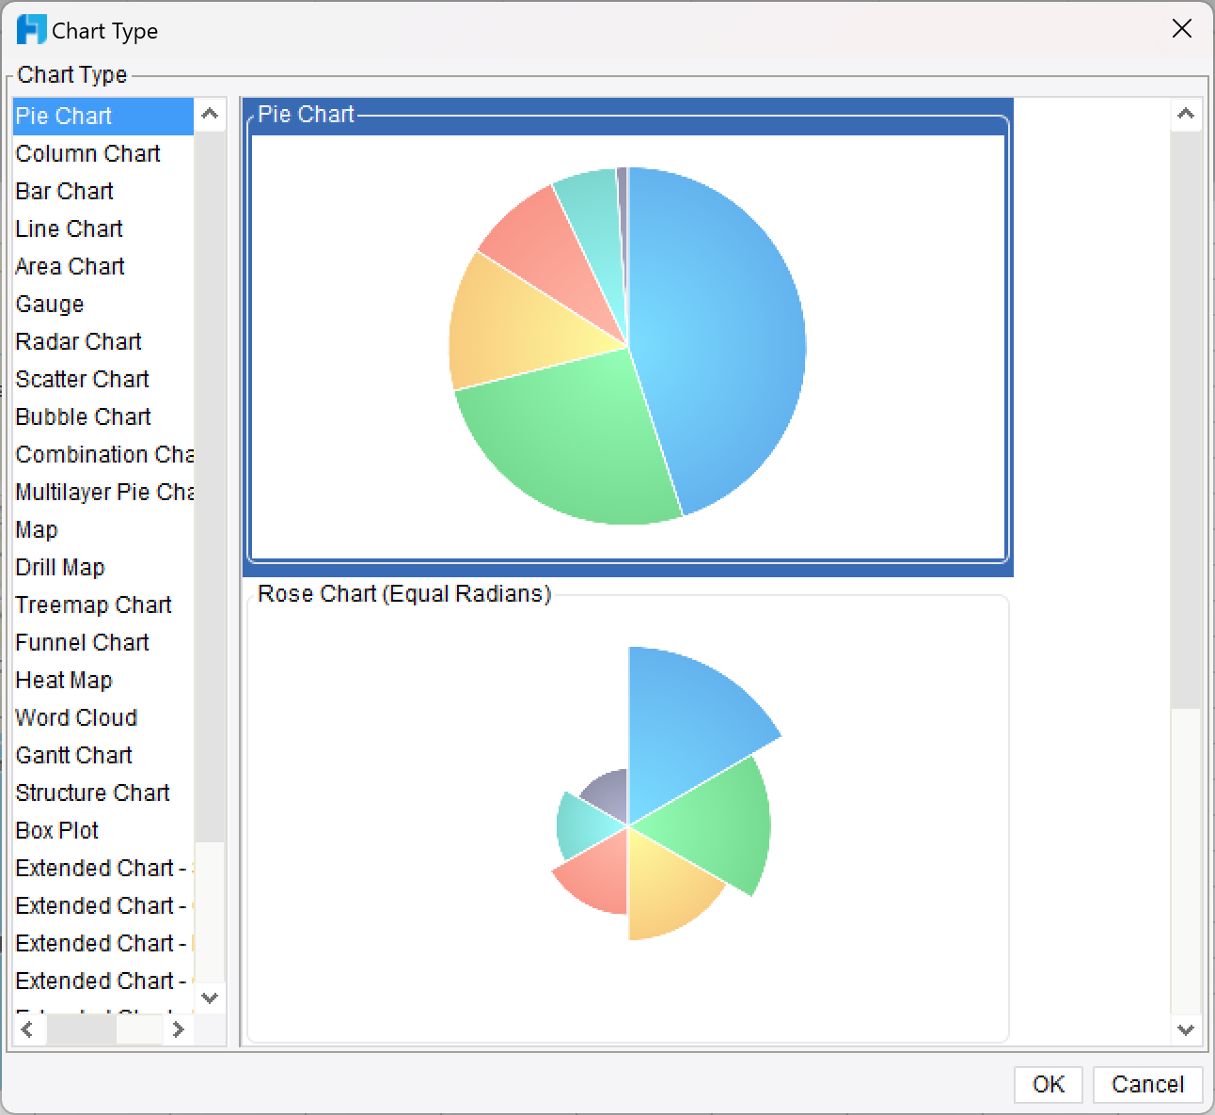The height and width of the screenshot is (1115, 1215).
Task: Click OK to confirm chart type
Action: [1049, 1084]
